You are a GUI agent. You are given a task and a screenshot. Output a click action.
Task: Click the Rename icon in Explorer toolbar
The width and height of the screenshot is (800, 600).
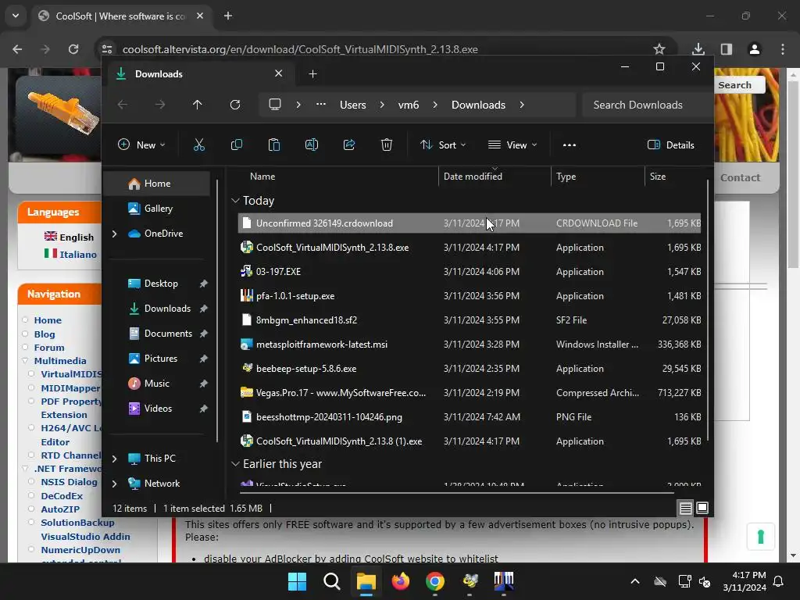pyautogui.click(x=311, y=145)
